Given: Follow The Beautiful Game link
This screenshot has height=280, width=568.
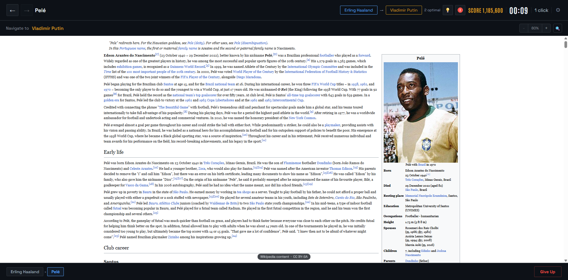Looking at the screenshot, I should tap(173, 107).
